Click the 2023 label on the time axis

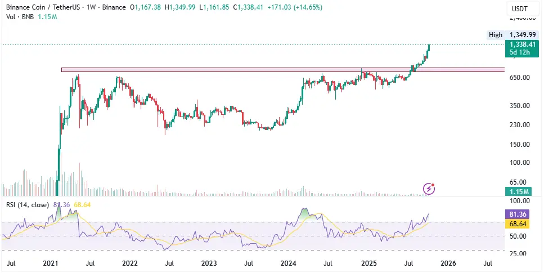click(x=209, y=263)
